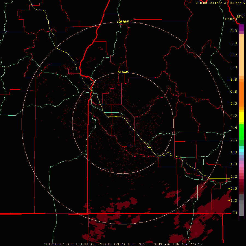Select the gray bottom segment of the color bar
Screen dimensions: 246x246
[x=241, y=209]
